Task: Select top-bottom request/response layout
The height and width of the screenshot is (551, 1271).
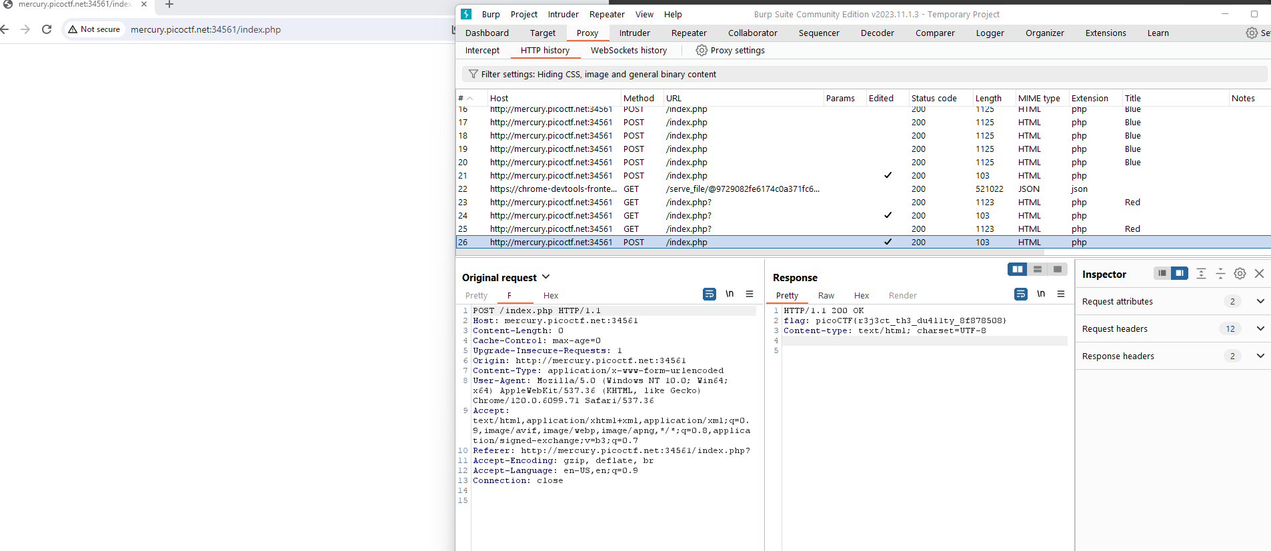Action: 1038,269
